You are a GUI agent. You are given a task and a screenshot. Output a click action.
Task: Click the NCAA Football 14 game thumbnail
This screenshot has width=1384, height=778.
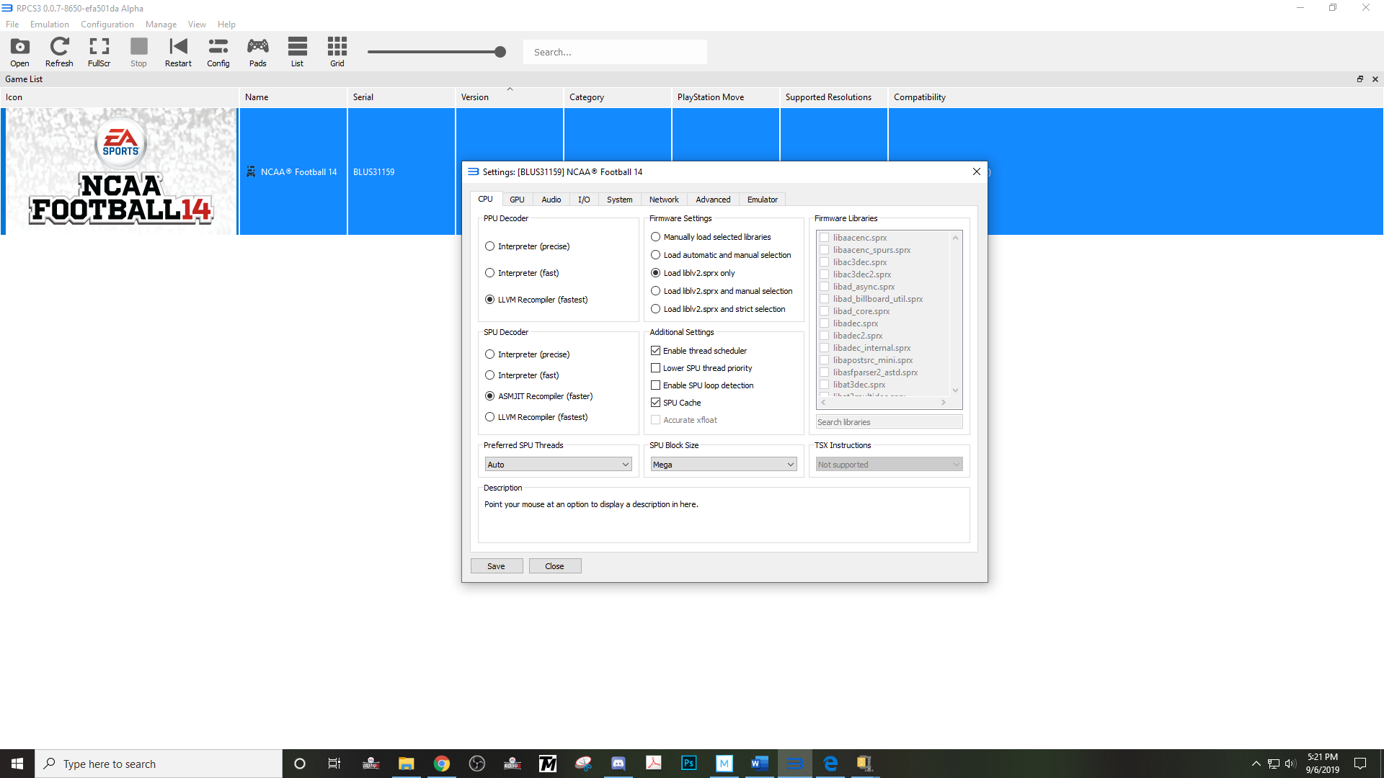coord(121,171)
